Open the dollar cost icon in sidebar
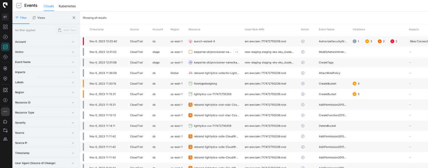Image resolution: width=428 pixels, height=168 pixels. (x=5, y=100)
